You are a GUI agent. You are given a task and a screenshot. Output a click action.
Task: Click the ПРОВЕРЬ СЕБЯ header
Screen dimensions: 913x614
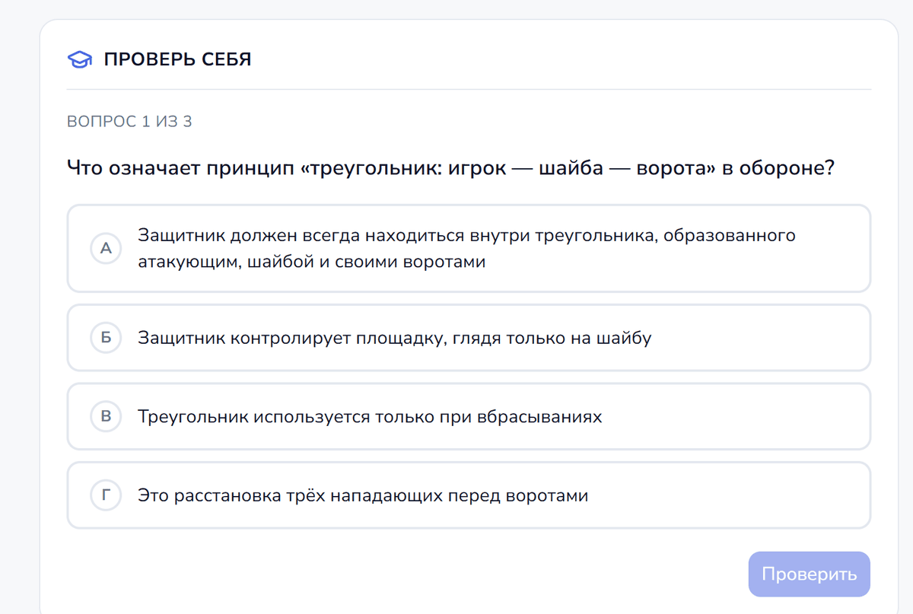[x=177, y=59]
